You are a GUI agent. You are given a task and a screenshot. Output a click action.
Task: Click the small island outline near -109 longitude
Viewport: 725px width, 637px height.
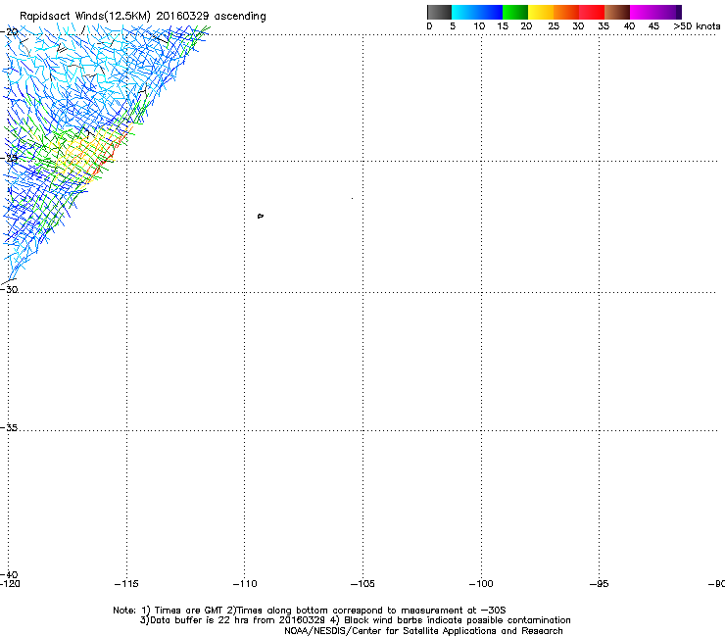pos(261,216)
